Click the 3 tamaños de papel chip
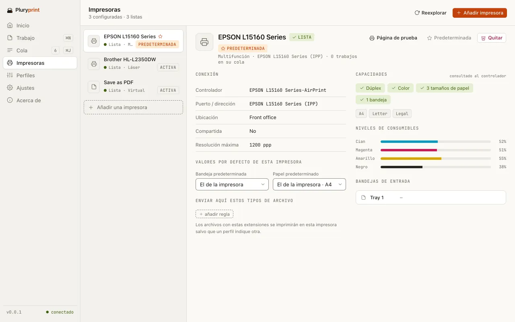Viewport: 515px width, 322px height. [445, 88]
